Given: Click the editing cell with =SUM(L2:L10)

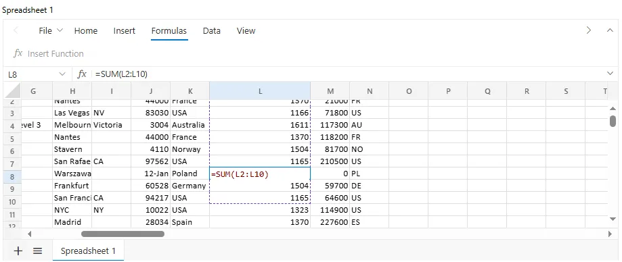Looking at the screenshot, I should [260, 174].
